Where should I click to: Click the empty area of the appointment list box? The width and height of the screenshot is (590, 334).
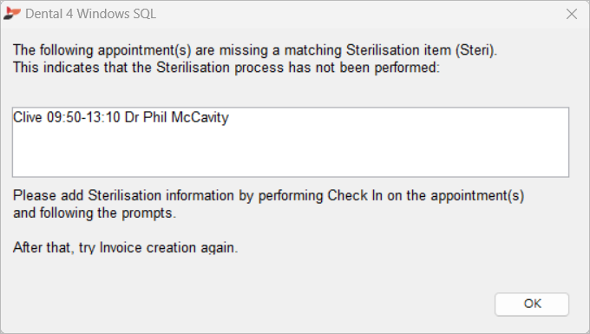pyautogui.click(x=291, y=153)
